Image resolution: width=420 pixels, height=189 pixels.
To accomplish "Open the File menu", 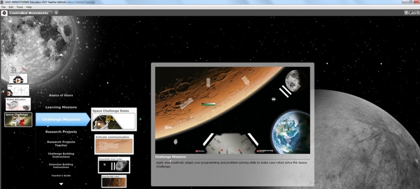I will (4, 7).
